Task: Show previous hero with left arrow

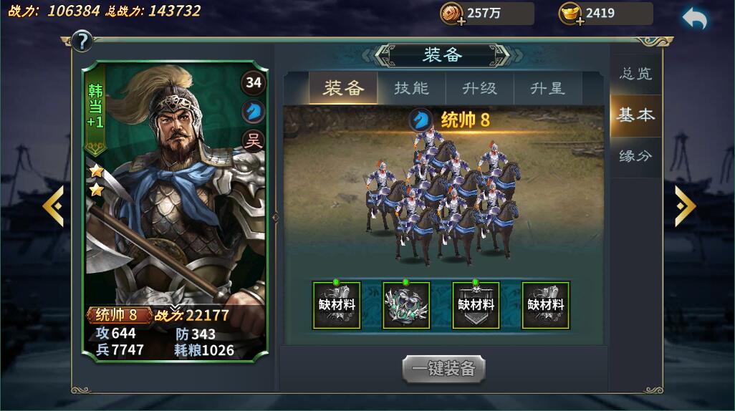Action: pyautogui.click(x=53, y=205)
